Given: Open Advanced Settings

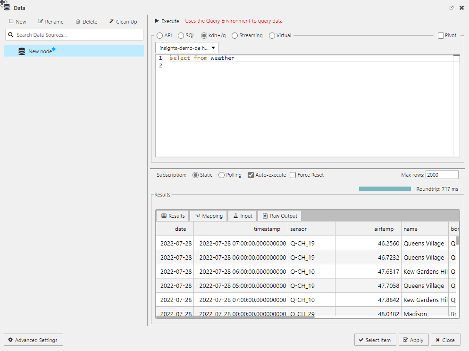Looking at the screenshot, I should click(x=33, y=340).
